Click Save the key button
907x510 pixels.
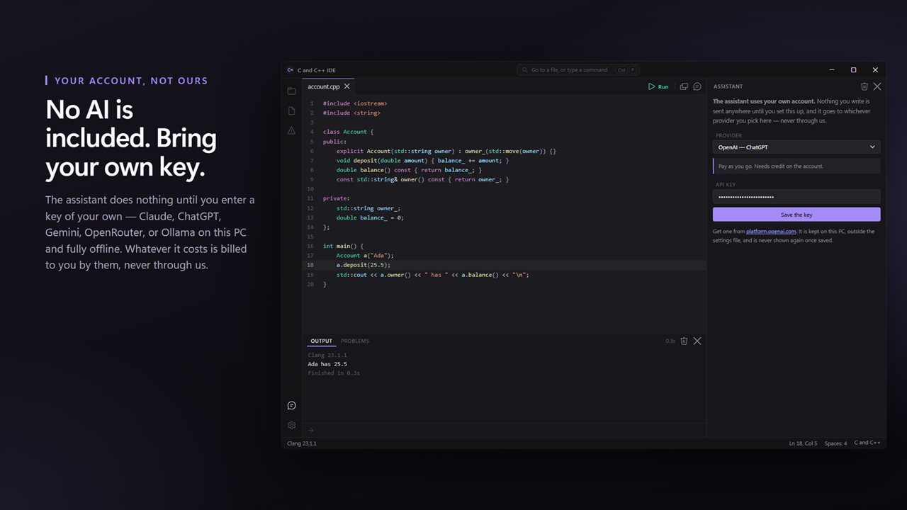pyautogui.click(x=796, y=215)
